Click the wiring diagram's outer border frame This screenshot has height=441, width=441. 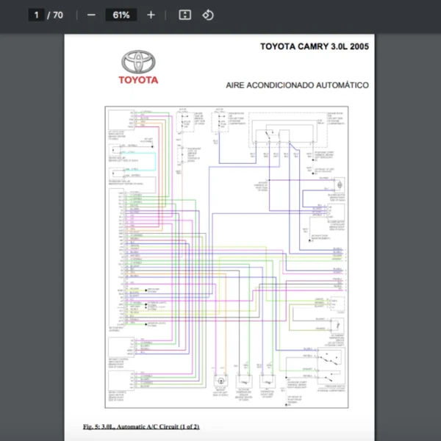(105, 257)
